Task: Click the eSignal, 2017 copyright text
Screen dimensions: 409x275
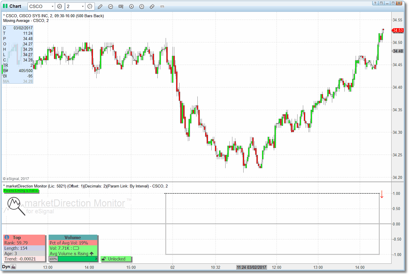Action: [16, 179]
